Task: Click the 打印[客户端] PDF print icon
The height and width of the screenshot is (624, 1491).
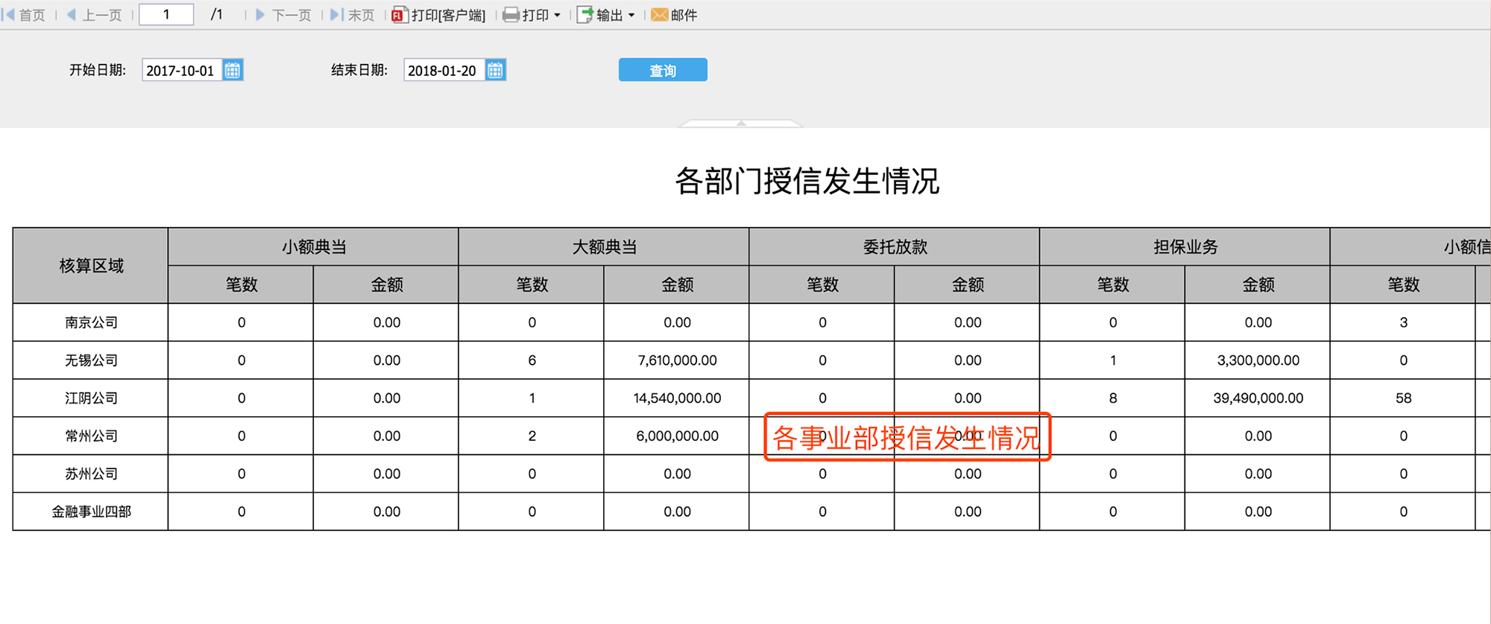Action: [x=399, y=15]
